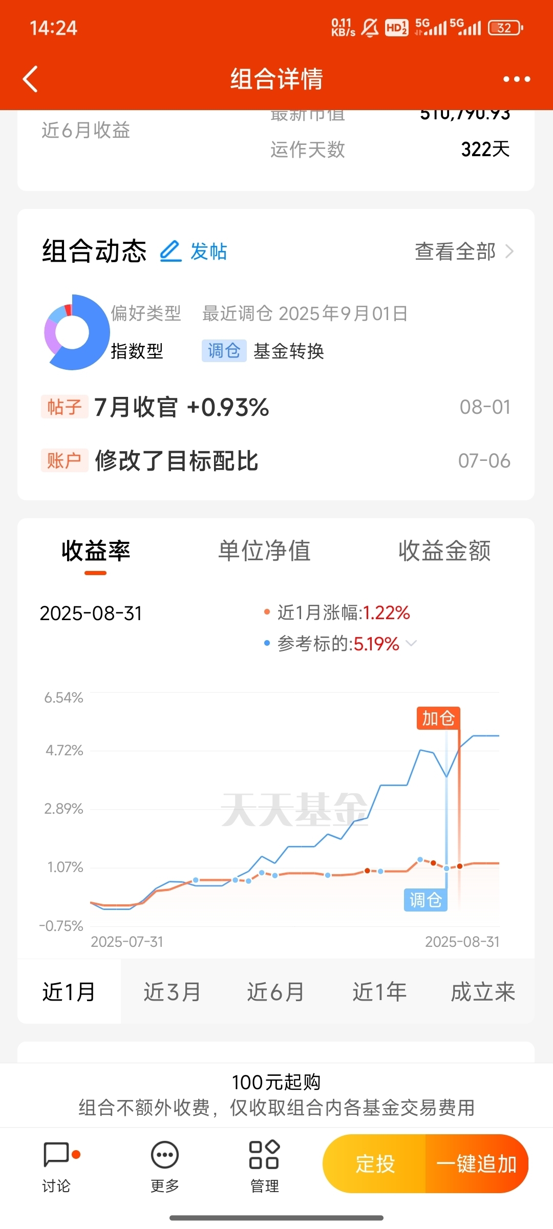Open the three-dot more options menu
Viewport: 553px width, 1229px height.
click(516, 79)
